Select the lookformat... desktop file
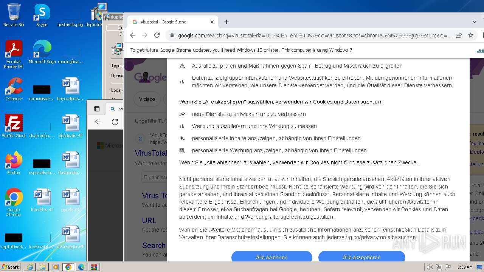The width and height of the screenshot is (484, 272). pyautogui.click(x=42, y=240)
